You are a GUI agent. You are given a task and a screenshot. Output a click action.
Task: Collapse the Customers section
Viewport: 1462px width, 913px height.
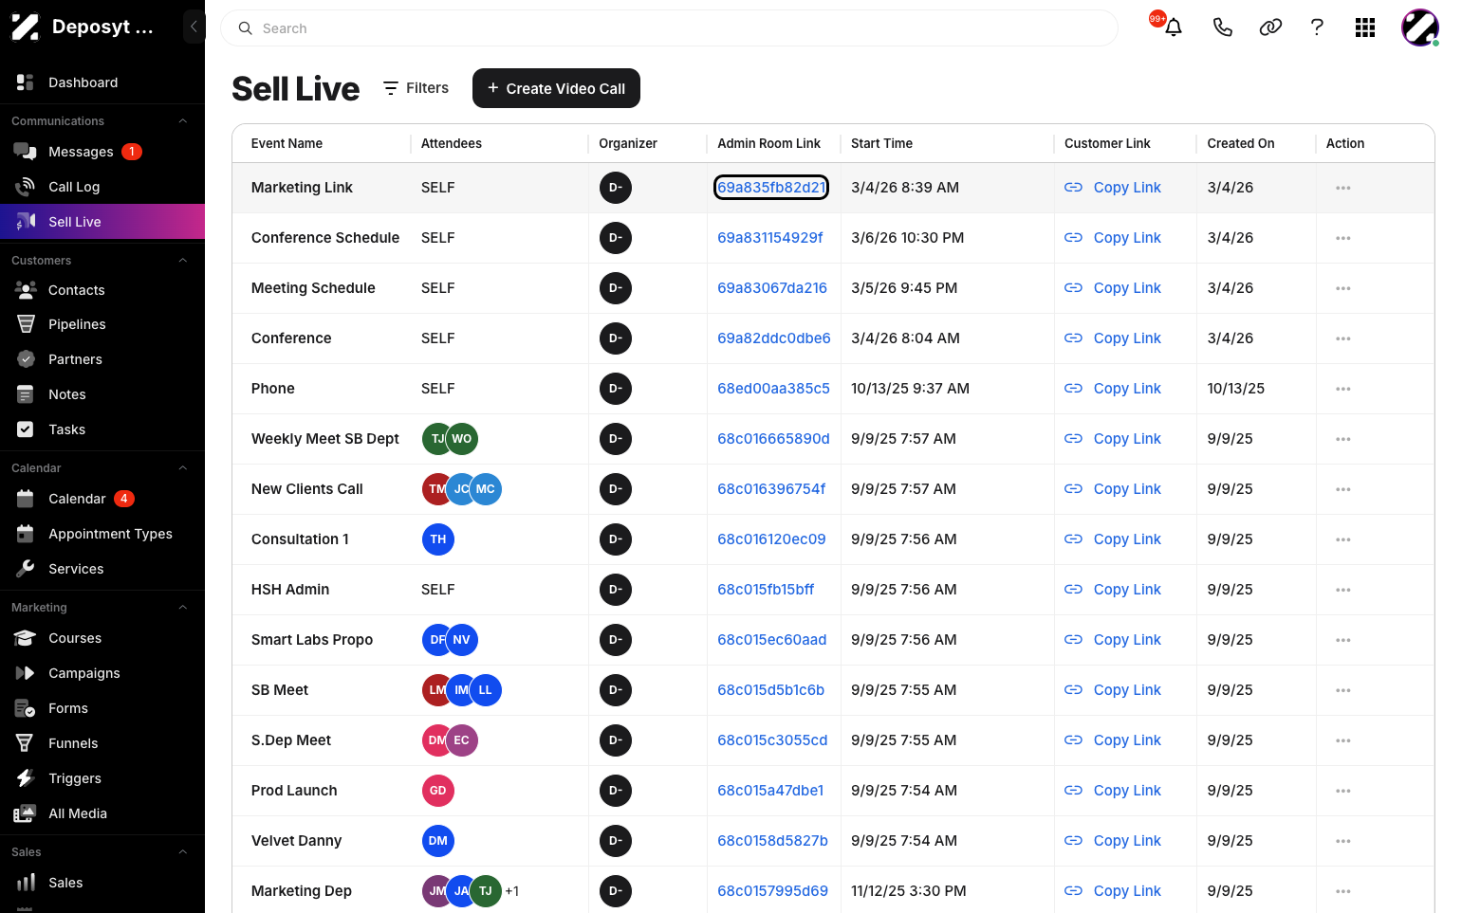(x=183, y=261)
